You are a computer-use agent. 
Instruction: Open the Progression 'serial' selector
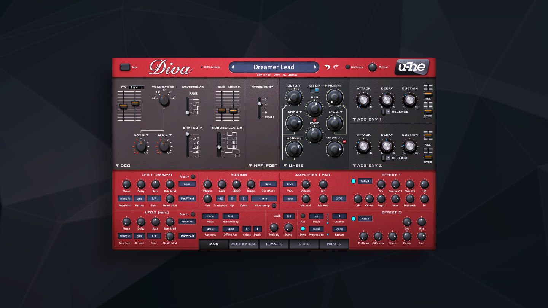pyautogui.click(x=316, y=229)
